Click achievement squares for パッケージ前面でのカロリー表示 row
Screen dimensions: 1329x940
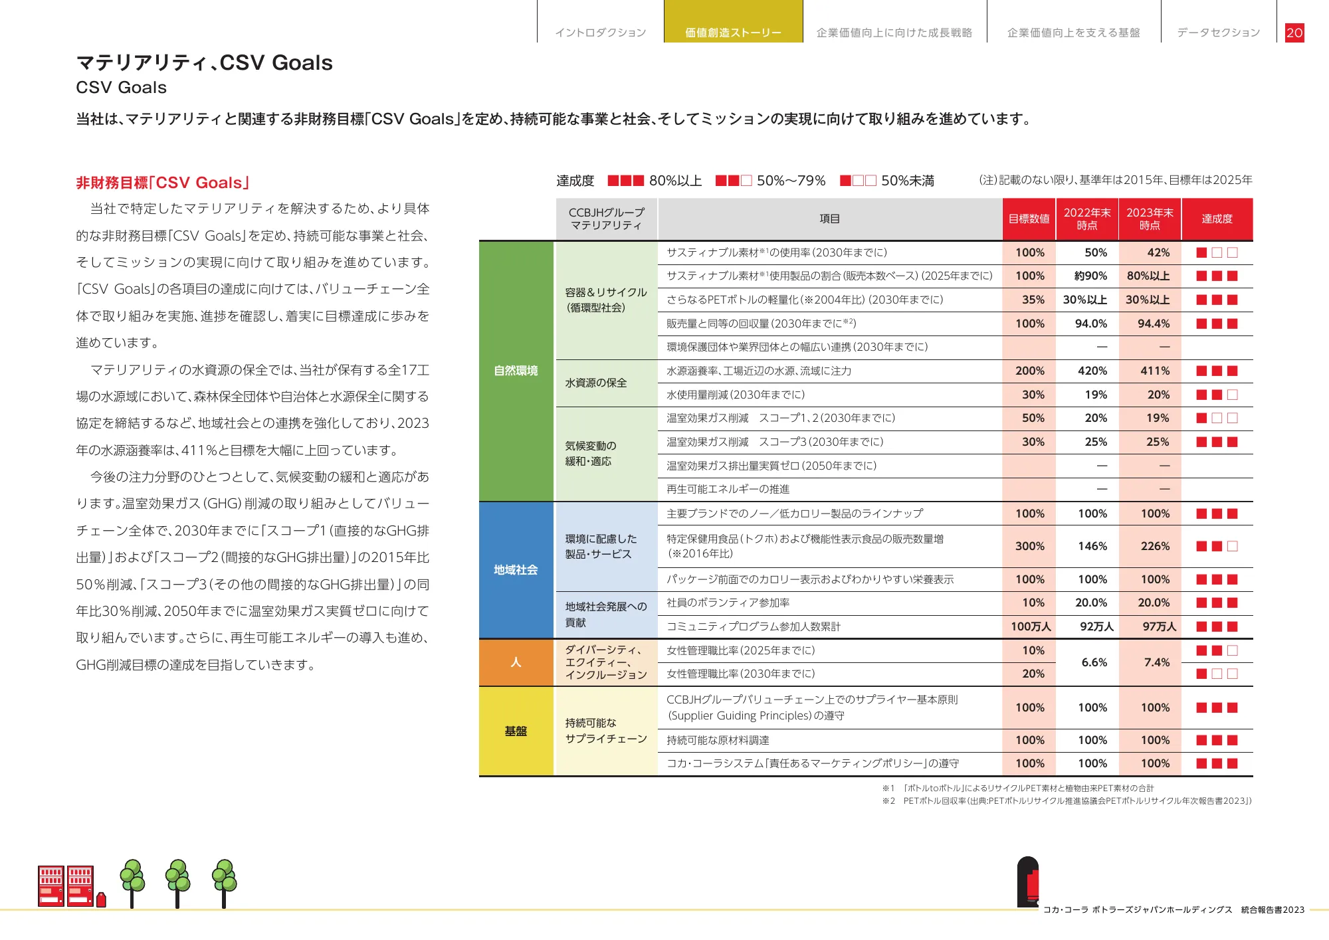[1217, 579]
